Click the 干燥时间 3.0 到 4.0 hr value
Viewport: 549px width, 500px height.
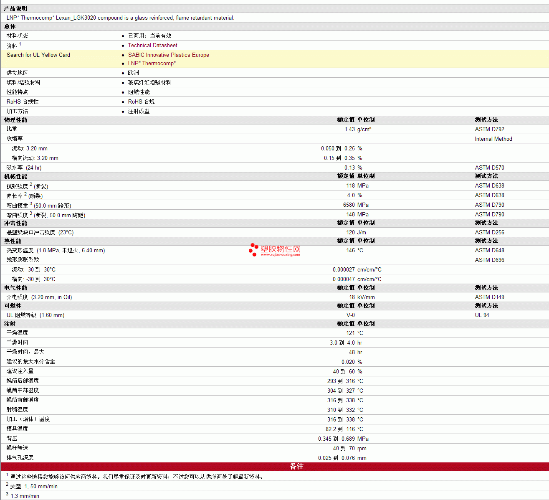[x=346, y=343]
